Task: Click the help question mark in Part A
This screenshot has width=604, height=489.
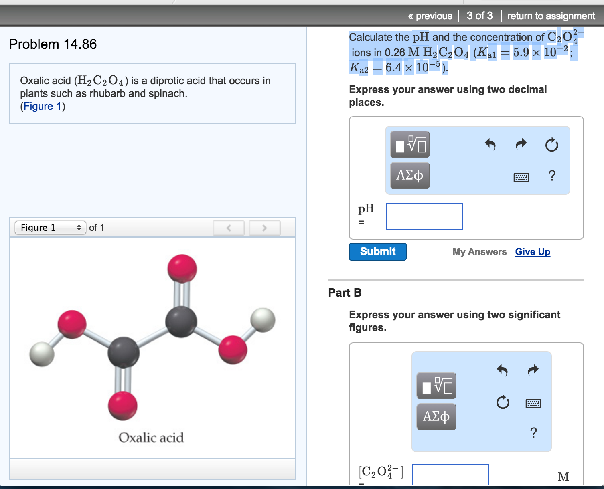Action: tap(552, 175)
